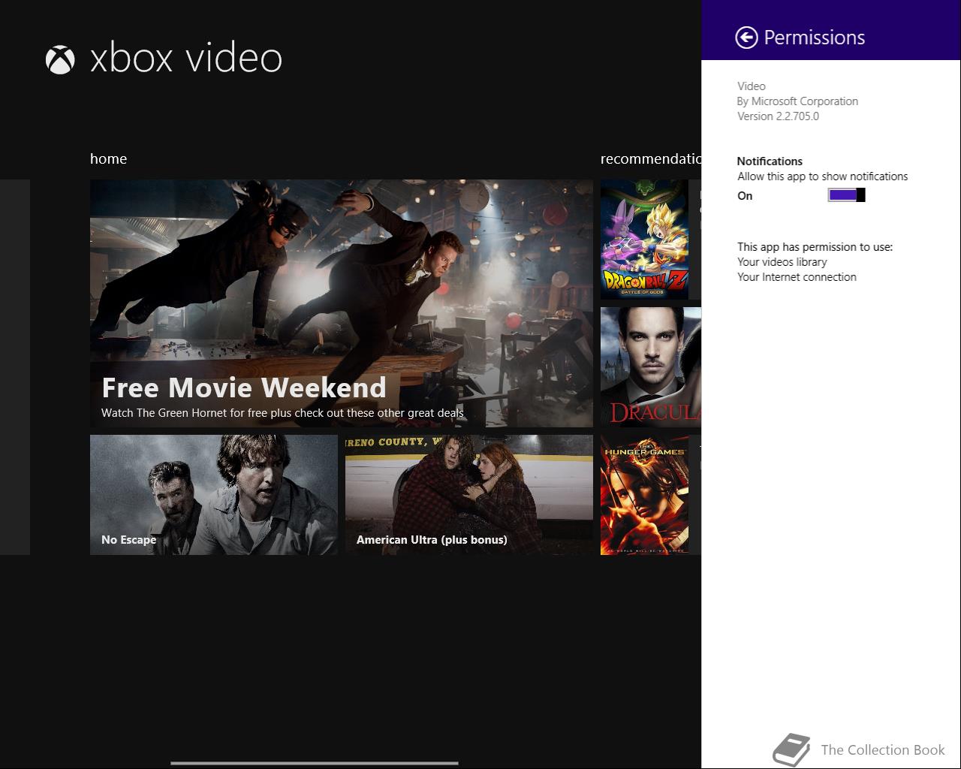The height and width of the screenshot is (769, 961).
Task: Go back from the Permissions panel
Action: click(x=746, y=38)
